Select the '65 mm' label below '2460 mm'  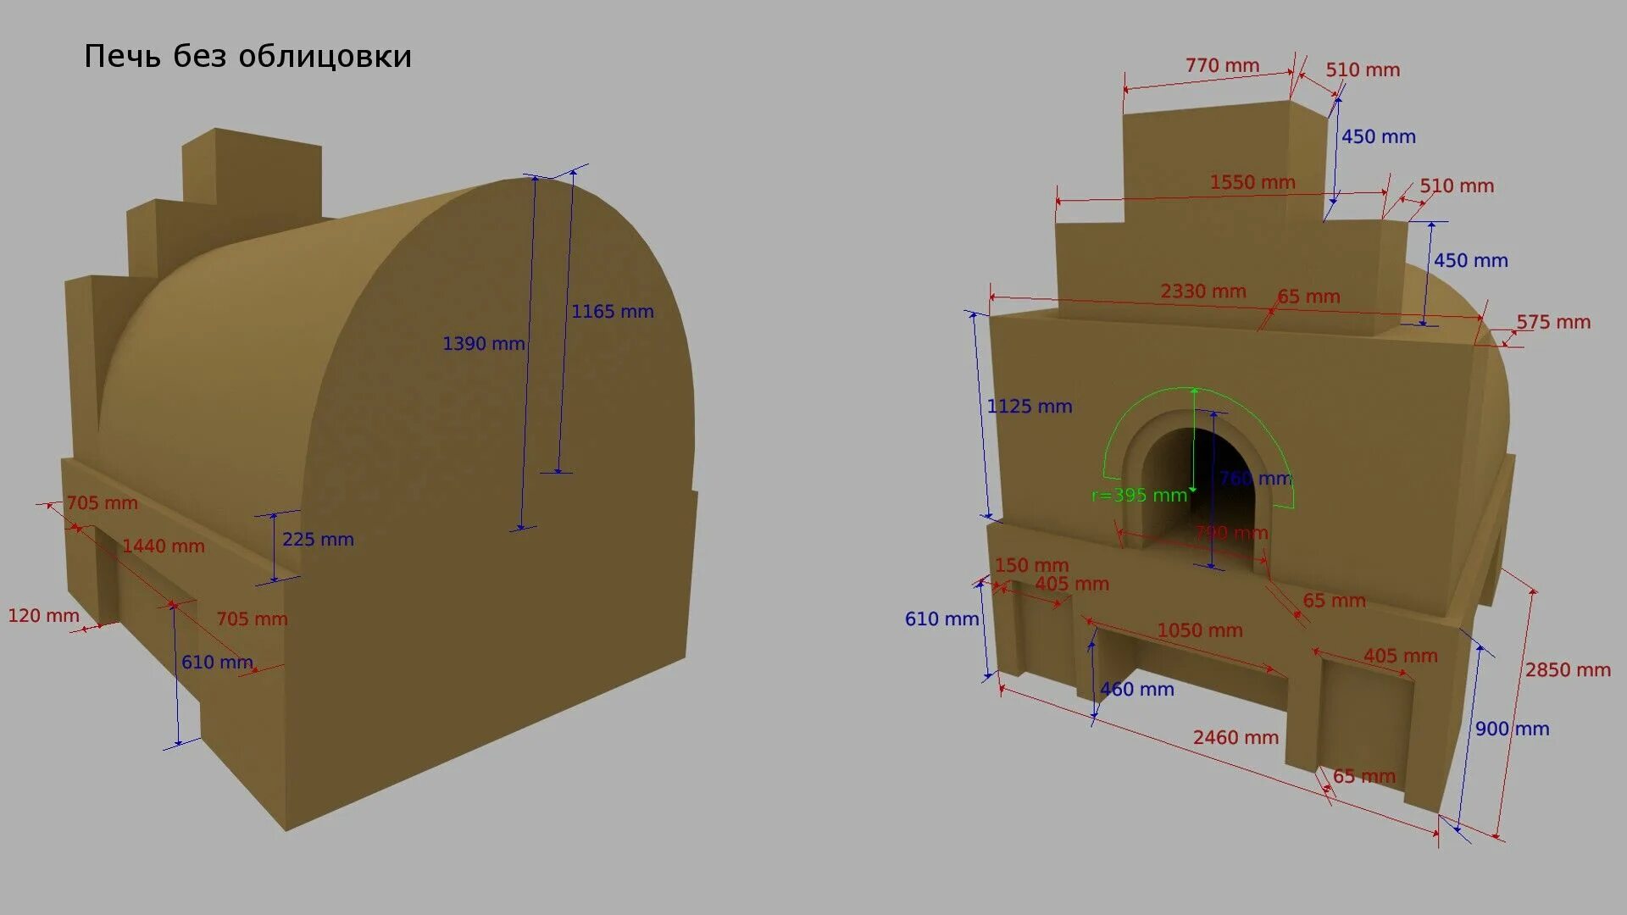click(1363, 775)
